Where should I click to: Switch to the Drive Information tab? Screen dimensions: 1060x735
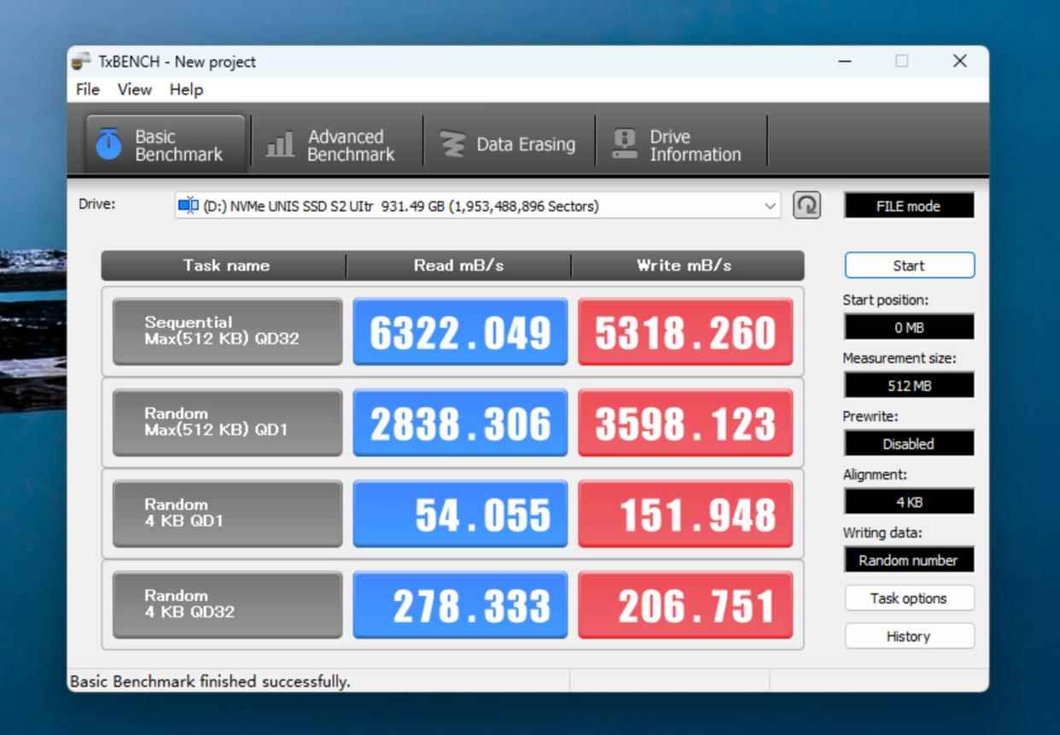point(682,144)
